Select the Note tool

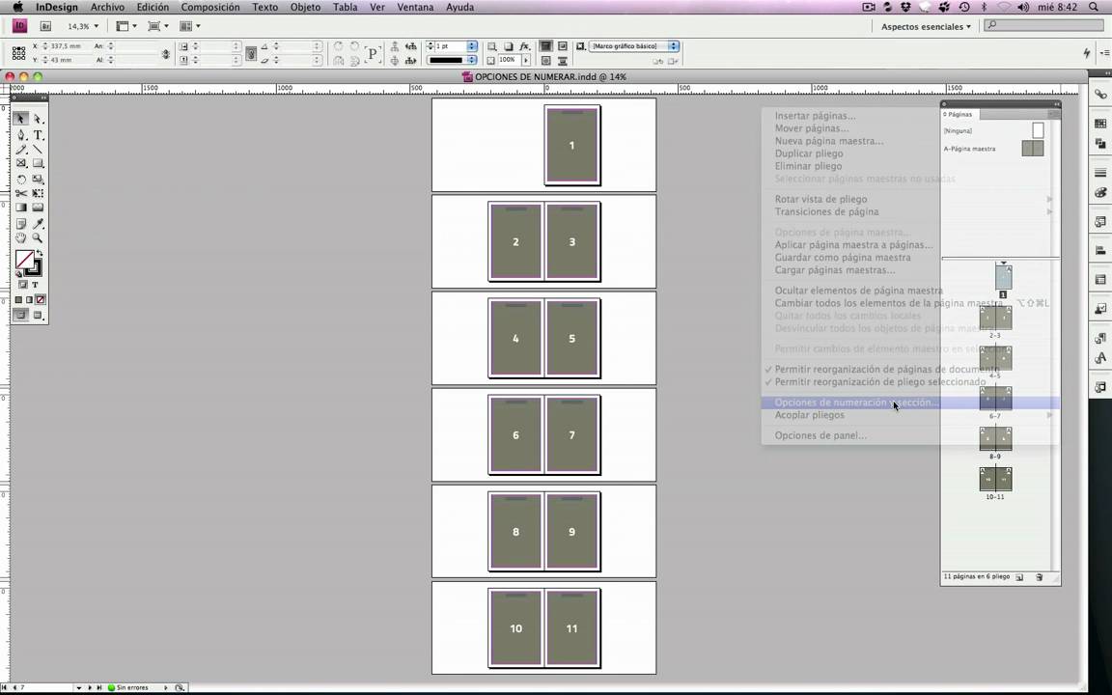point(21,224)
